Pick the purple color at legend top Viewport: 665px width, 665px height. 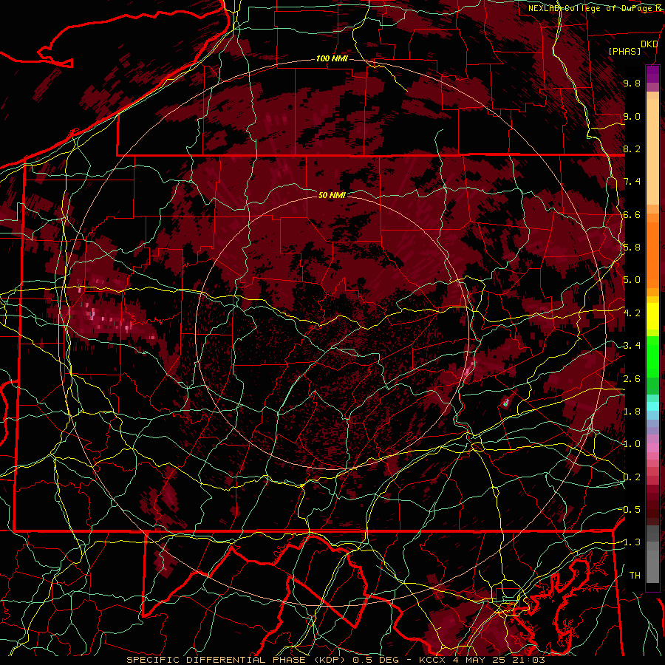click(652, 74)
